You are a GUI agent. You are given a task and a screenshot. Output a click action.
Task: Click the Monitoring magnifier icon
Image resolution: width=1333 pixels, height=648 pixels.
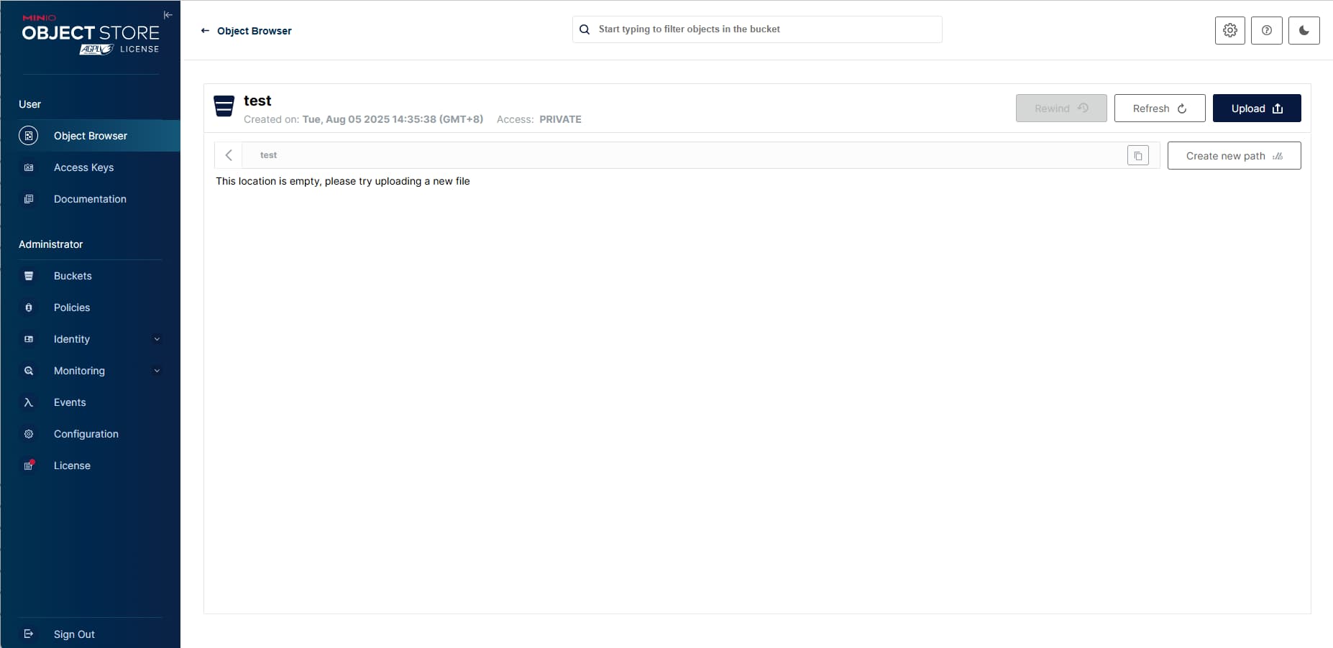point(29,371)
